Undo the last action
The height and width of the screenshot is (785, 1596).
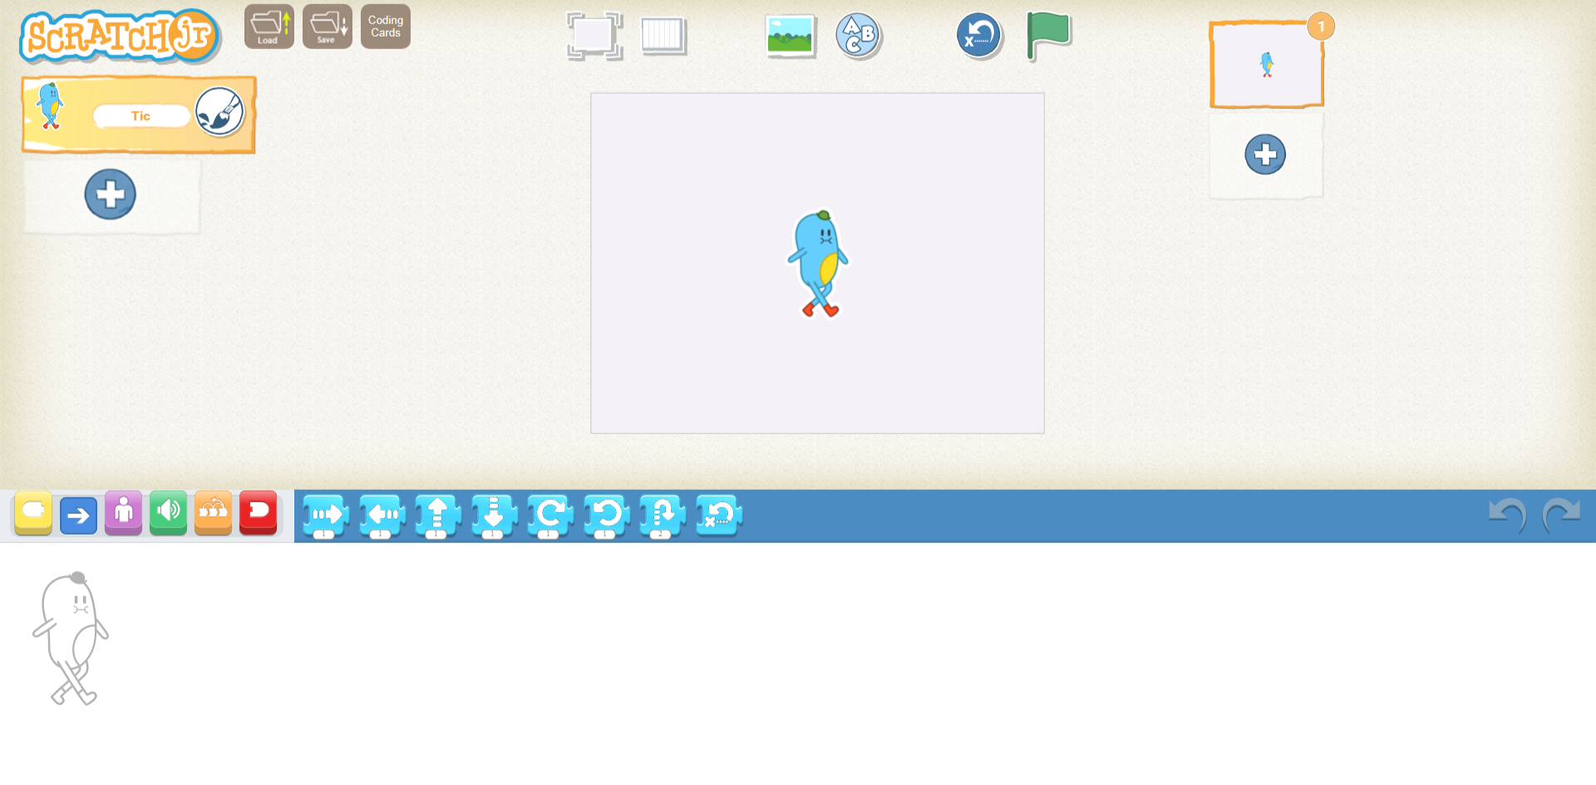click(x=1507, y=516)
